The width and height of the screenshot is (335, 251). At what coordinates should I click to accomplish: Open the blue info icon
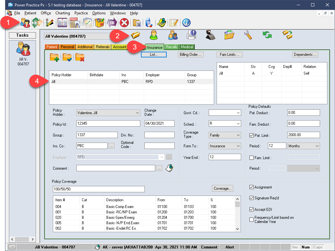[x=186, y=23]
